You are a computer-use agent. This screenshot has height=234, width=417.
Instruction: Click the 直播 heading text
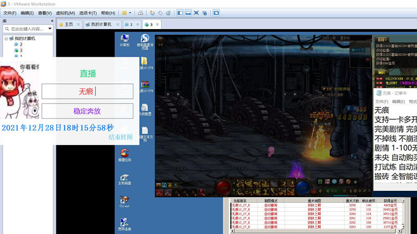point(88,74)
